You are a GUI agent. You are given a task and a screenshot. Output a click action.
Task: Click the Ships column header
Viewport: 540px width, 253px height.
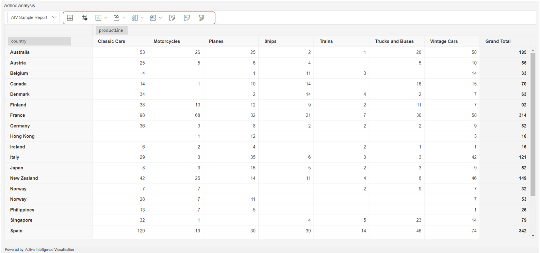click(271, 41)
